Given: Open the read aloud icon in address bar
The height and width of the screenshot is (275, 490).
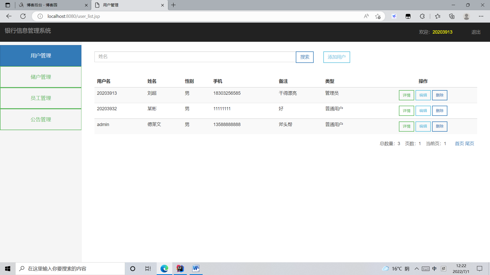Looking at the screenshot, I should [366, 16].
